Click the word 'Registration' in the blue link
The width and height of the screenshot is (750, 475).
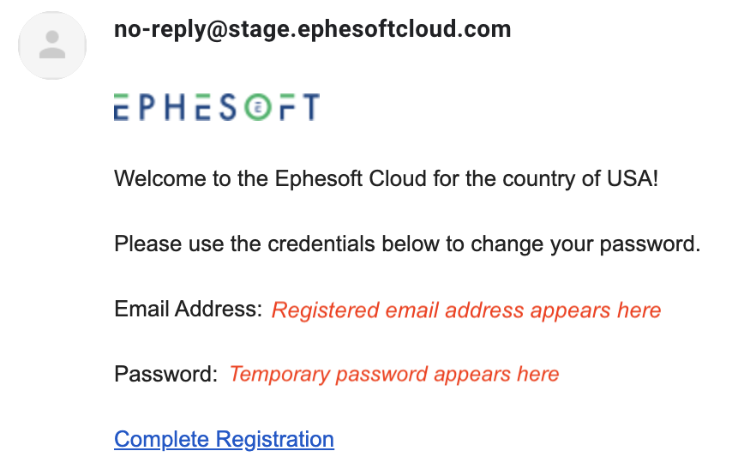pos(274,440)
